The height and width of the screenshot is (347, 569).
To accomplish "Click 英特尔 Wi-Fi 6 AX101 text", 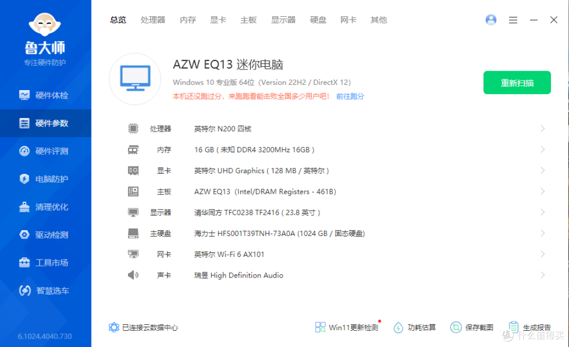I will 229,254.
